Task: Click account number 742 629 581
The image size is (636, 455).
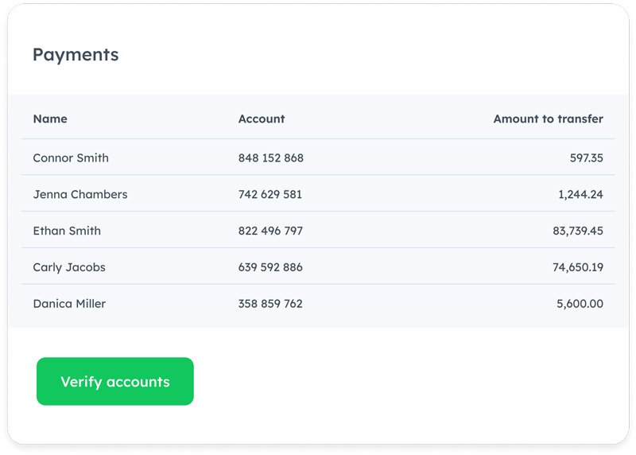Action: pyautogui.click(x=270, y=194)
